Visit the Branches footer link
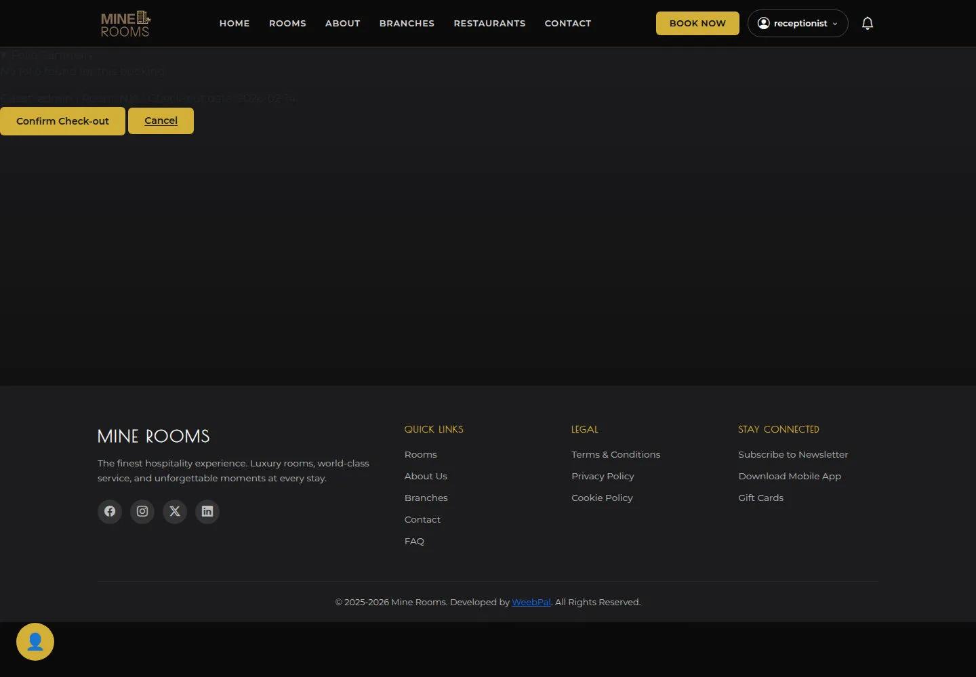Viewport: 976px width, 677px height. click(426, 498)
